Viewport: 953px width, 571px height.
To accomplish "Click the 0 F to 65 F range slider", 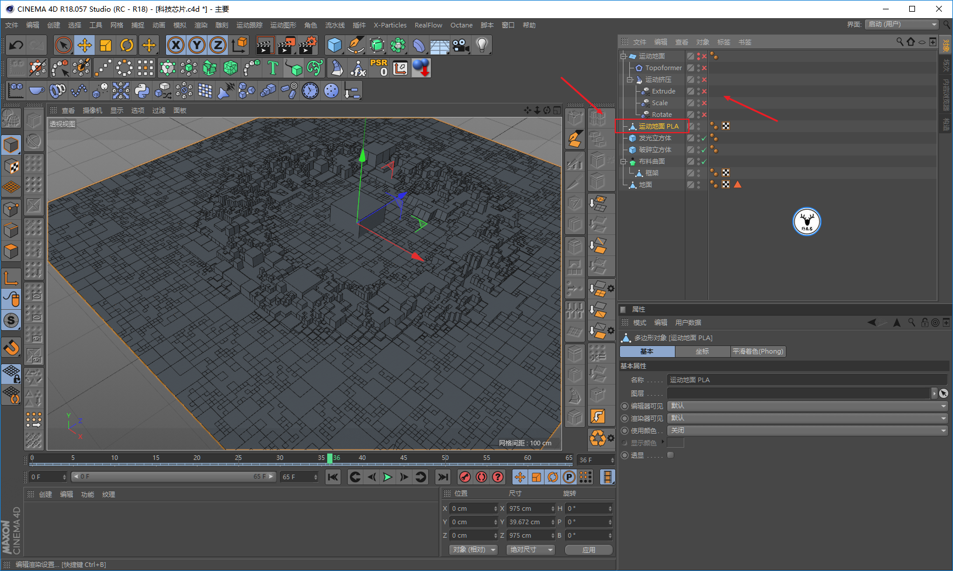I will click(x=174, y=477).
